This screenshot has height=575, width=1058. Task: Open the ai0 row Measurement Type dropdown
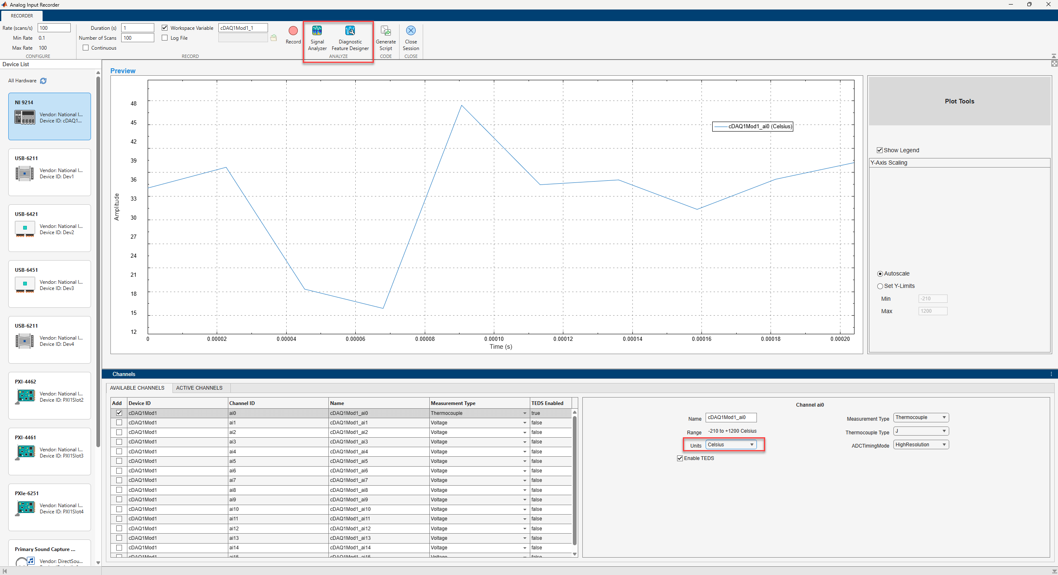coord(524,413)
